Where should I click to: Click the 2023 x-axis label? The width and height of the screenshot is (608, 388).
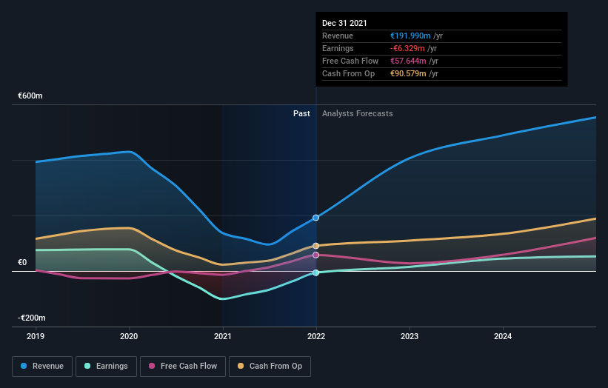click(410, 336)
